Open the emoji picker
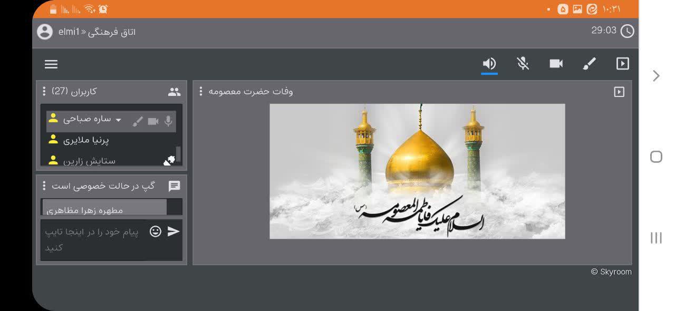The height and width of the screenshot is (311, 675). [x=156, y=231]
